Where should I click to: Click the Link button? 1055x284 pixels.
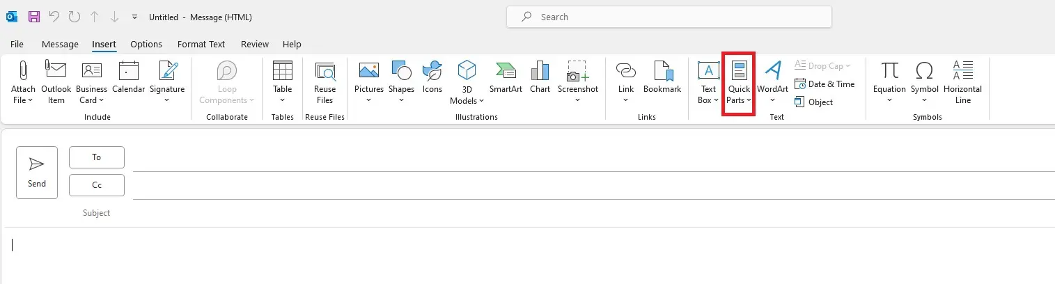coord(626,82)
